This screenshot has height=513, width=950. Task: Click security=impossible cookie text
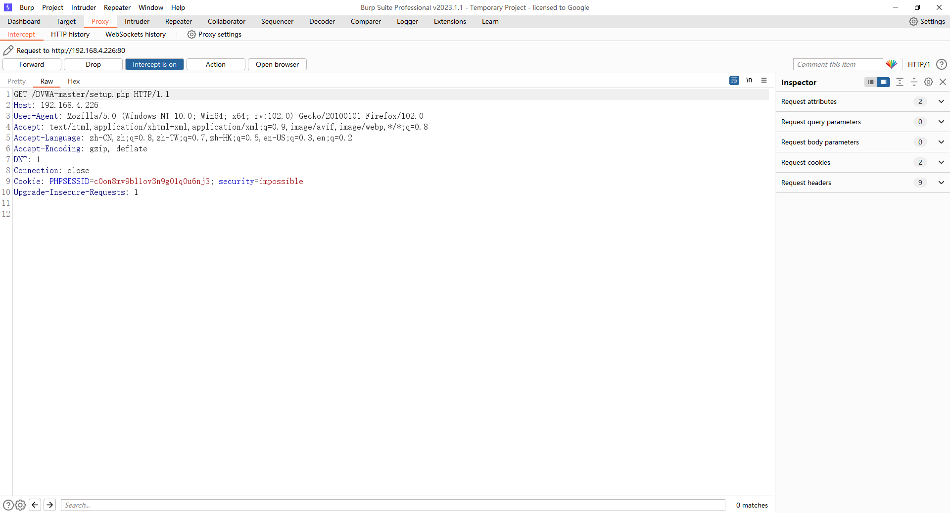tap(261, 181)
